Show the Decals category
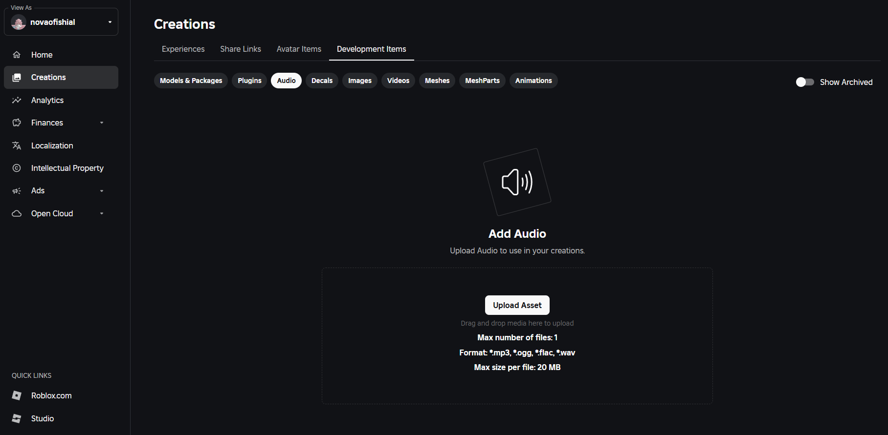This screenshot has height=435, width=888. pyautogui.click(x=322, y=81)
